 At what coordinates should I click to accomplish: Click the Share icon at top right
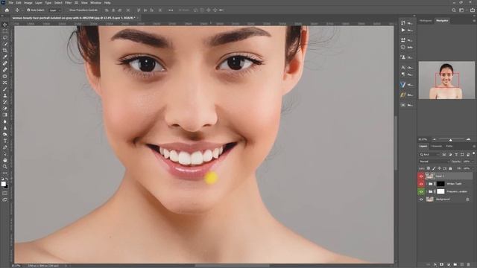pyautogui.click(x=472, y=10)
